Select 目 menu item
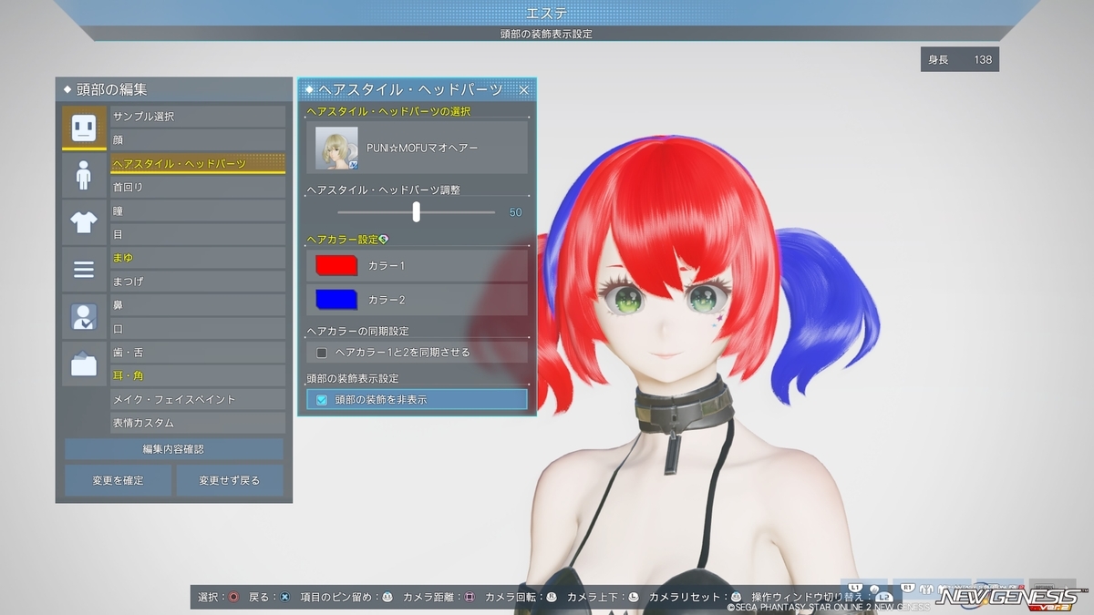The height and width of the screenshot is (615, 1094). (198, 234)
